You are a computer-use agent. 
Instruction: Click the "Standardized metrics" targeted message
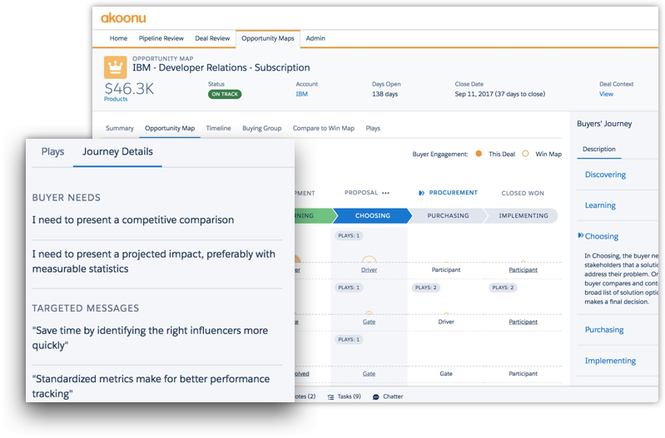point(151,386)
